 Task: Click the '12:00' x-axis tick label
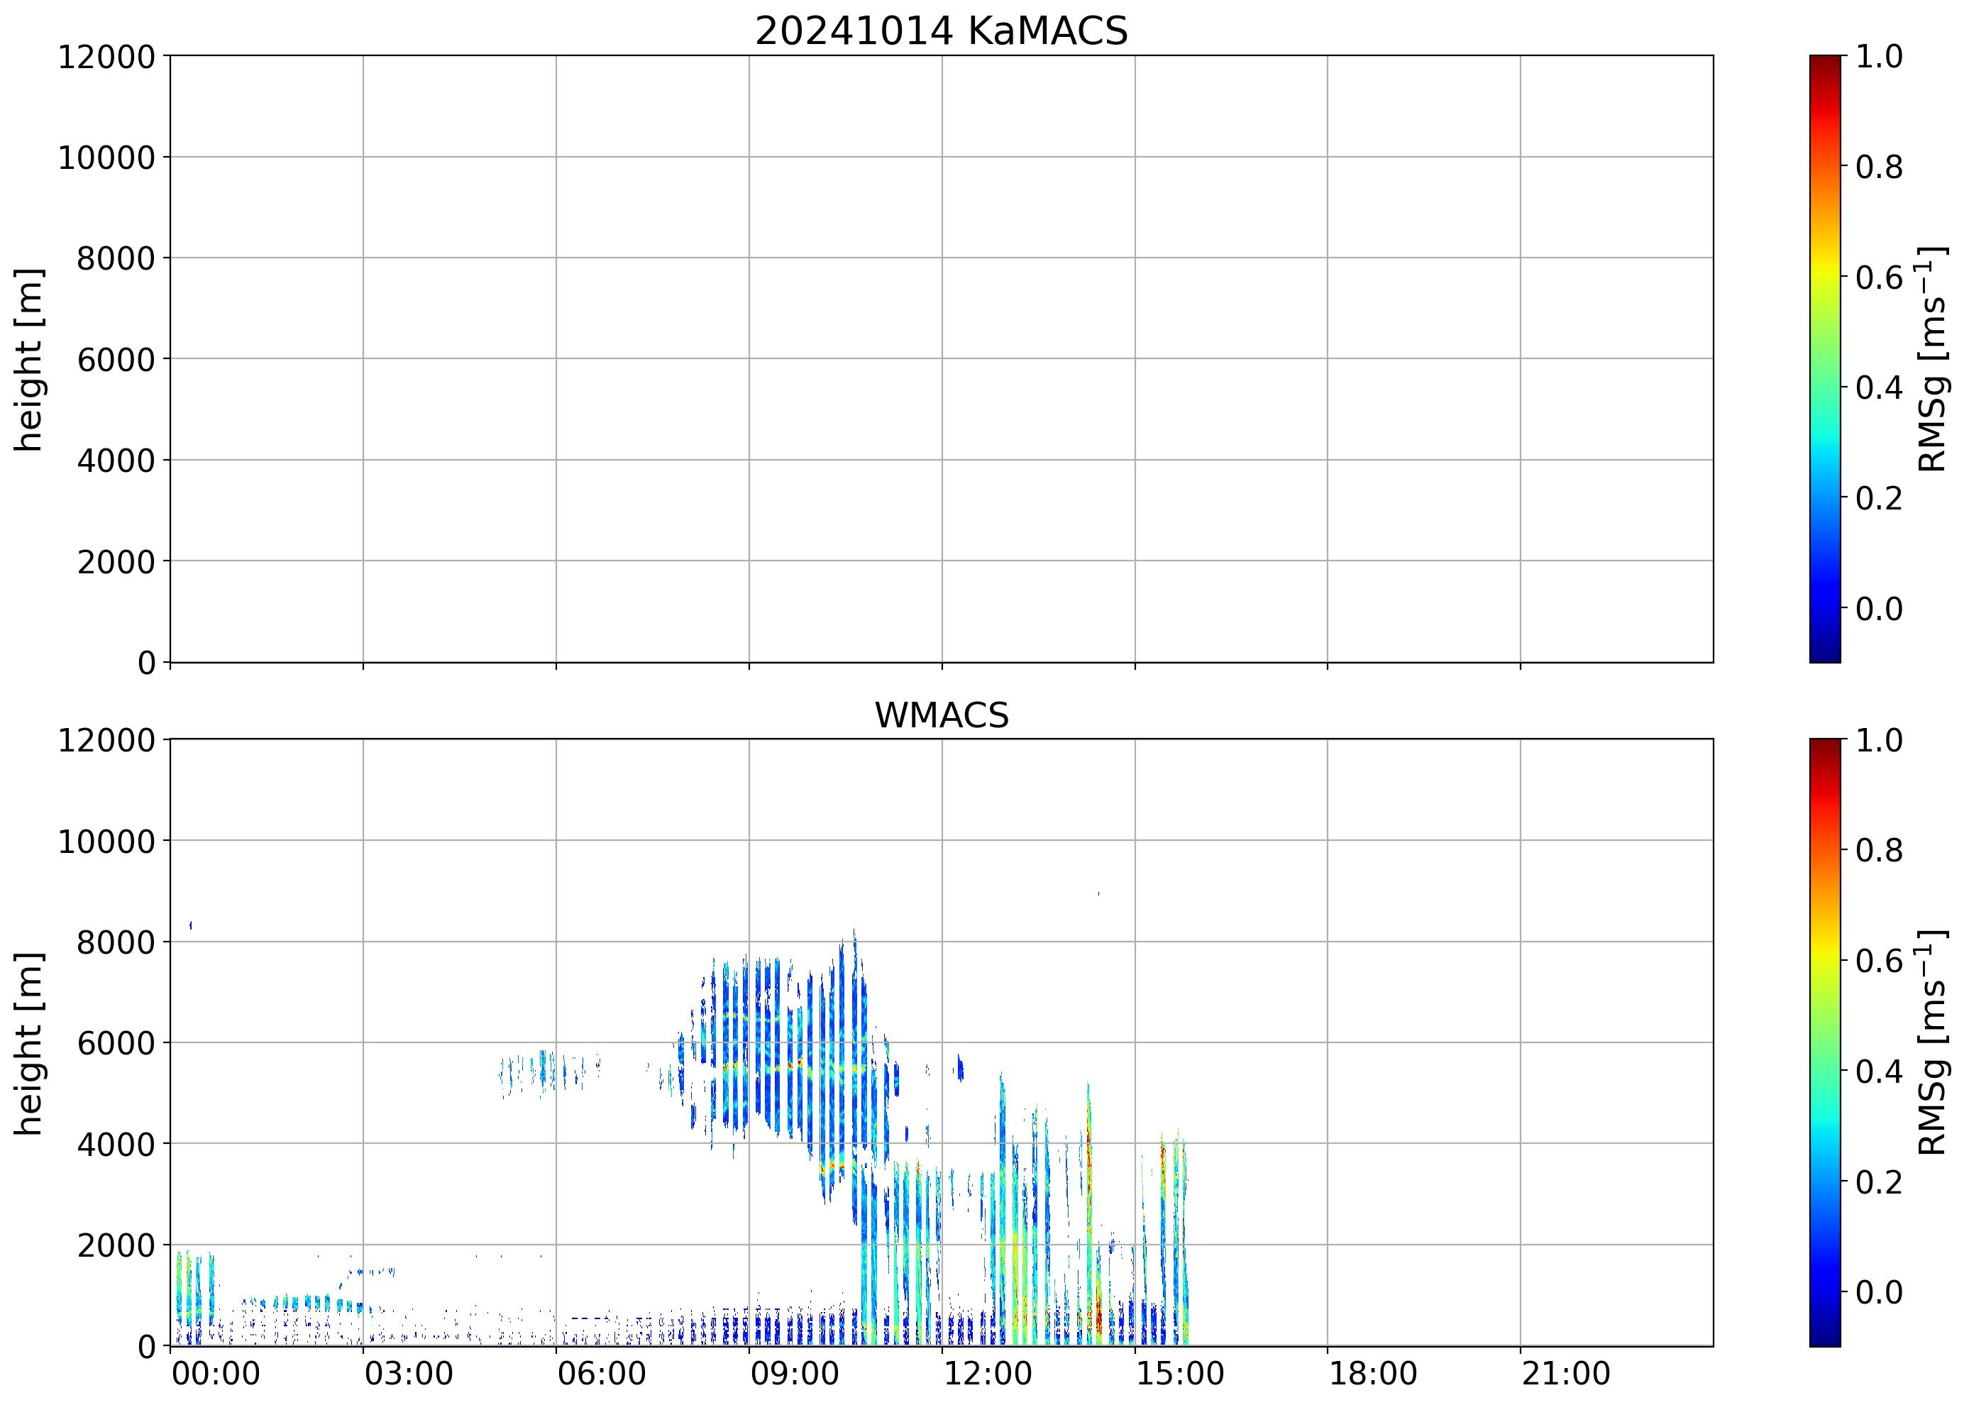tap(986, 1374)
